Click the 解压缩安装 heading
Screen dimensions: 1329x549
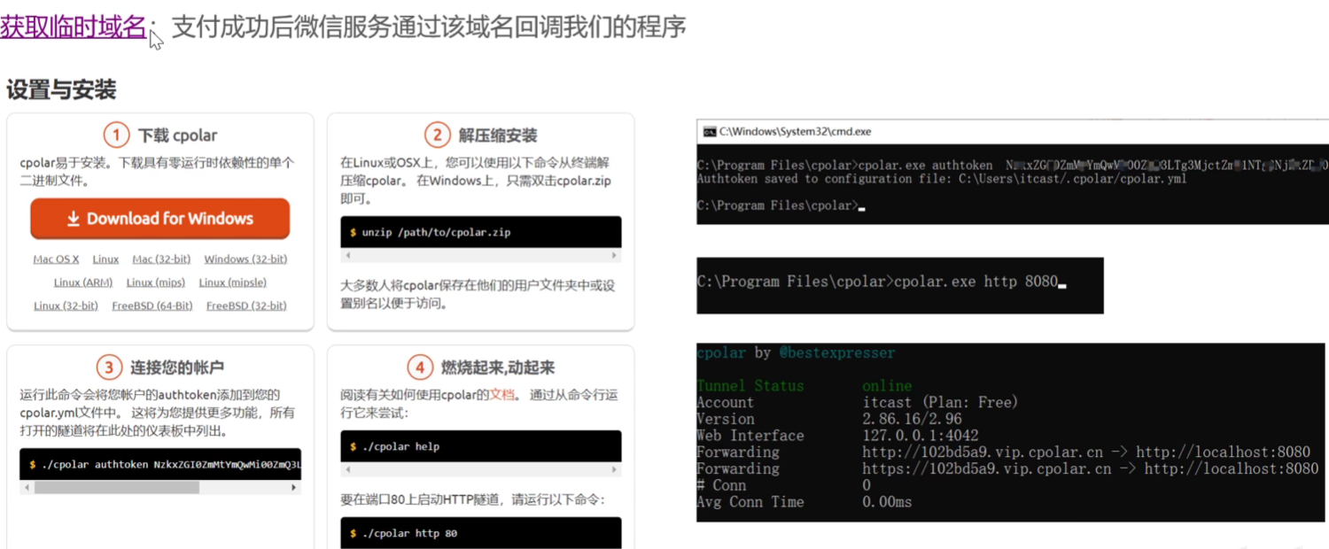pyautogui.click(x=498, y=135)
